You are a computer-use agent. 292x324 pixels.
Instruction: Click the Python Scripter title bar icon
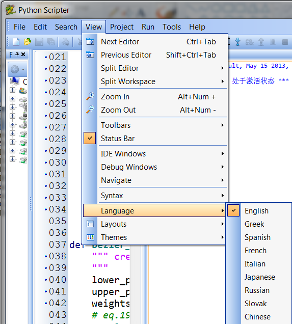10,10
